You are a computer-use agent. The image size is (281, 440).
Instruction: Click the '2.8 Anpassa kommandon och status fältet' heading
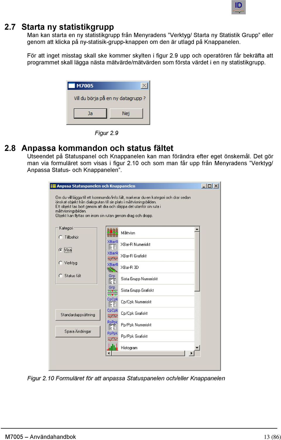[89, 148]
